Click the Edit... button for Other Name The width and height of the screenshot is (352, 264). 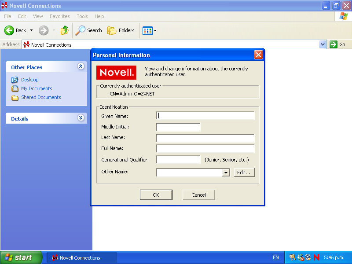(244, 172)
